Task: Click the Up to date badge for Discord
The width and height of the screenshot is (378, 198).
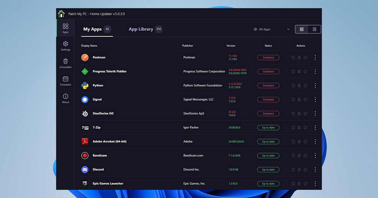Action: pyautogui.click(x=268, y=169)
